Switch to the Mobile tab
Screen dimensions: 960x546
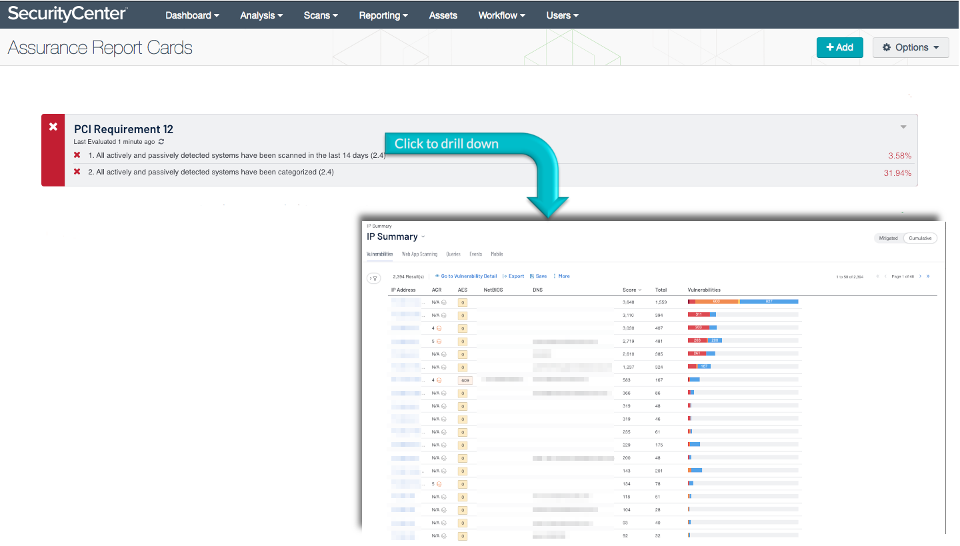(x=497, y=254)
